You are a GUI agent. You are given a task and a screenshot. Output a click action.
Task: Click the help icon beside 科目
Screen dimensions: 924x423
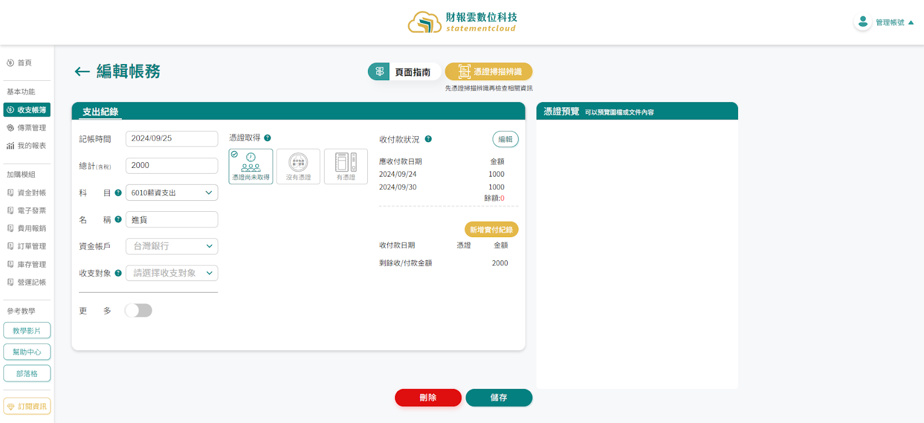coord(118,193)
